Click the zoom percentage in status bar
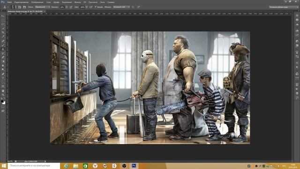This screenshot has width=300, height=169. pos(10,161)
